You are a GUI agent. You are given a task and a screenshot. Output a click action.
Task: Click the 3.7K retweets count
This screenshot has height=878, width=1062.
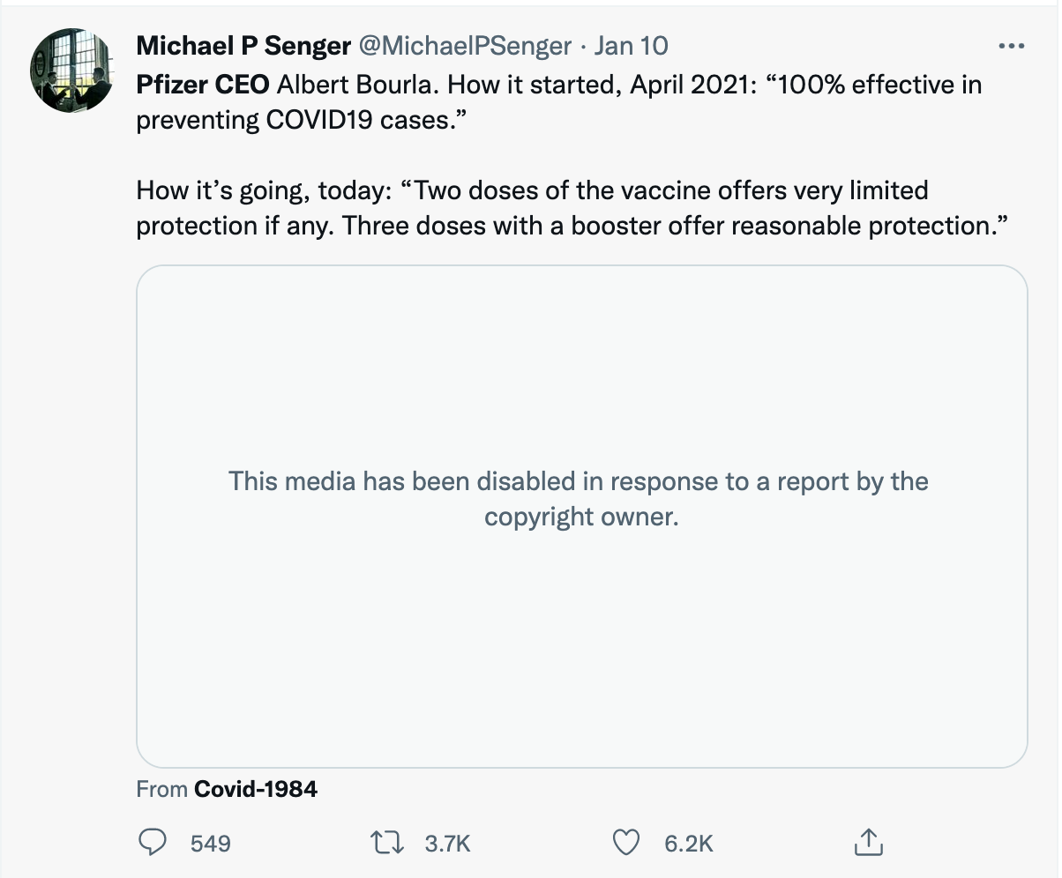[448, 844]
